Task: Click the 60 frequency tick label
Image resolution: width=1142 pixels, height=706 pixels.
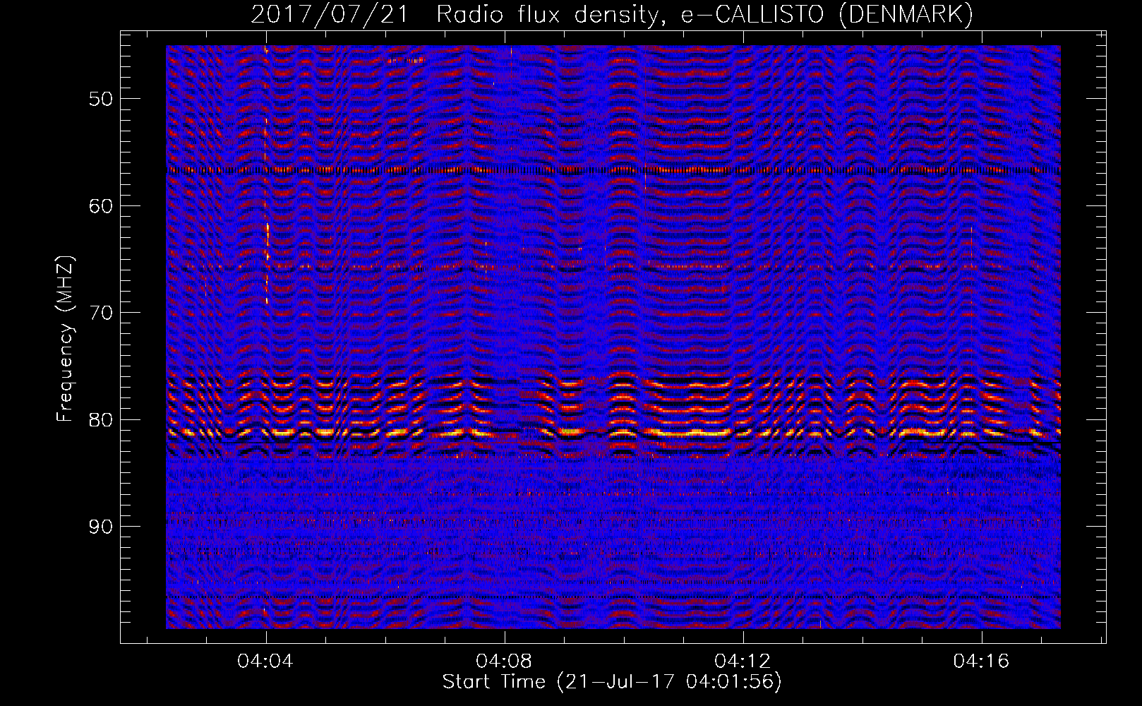Action: (101, 205)
